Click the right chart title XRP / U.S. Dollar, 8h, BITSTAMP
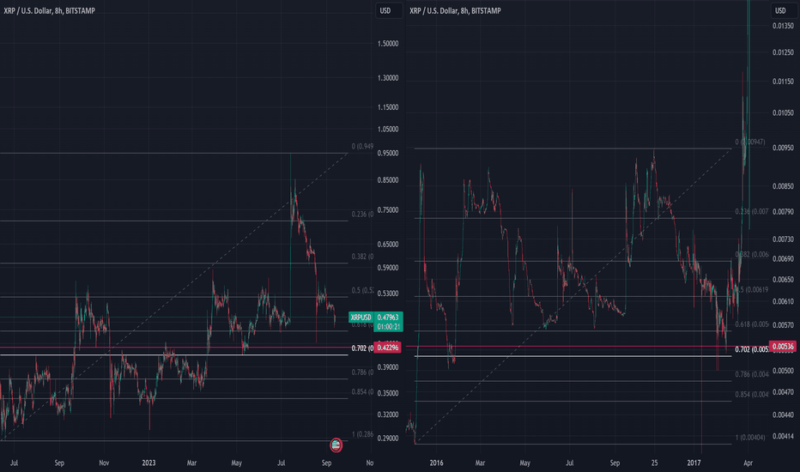Screen dimensions: 800x472 click(455, 10)
